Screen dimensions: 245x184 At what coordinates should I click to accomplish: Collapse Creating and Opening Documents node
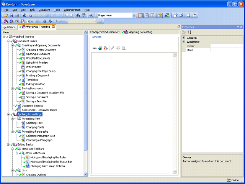click(x=13, y=45)
